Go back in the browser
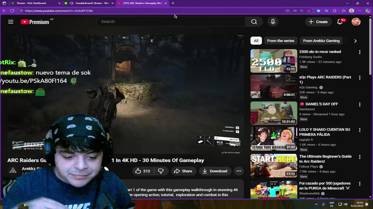 click(x=4, y=11)
